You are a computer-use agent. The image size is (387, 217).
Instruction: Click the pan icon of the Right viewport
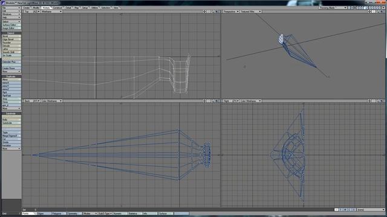369,101
